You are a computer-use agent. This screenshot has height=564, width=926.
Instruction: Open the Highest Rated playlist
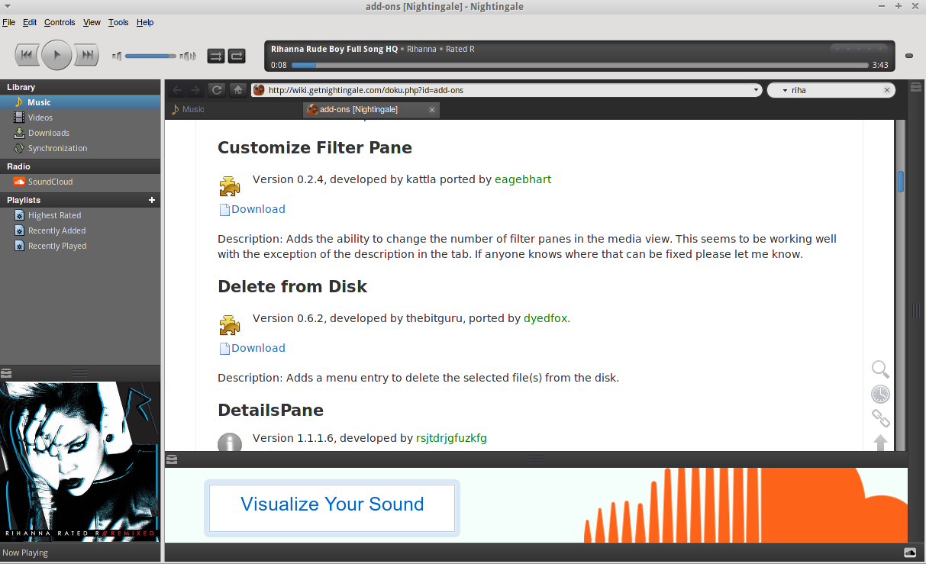point(80,215)
